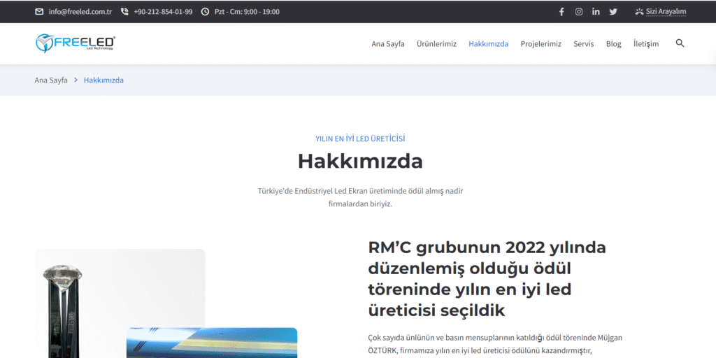This screenshot has width=716, height=358.
Task: Click Hakkımızda in the breadcrumb
Action: pos(103,80)
